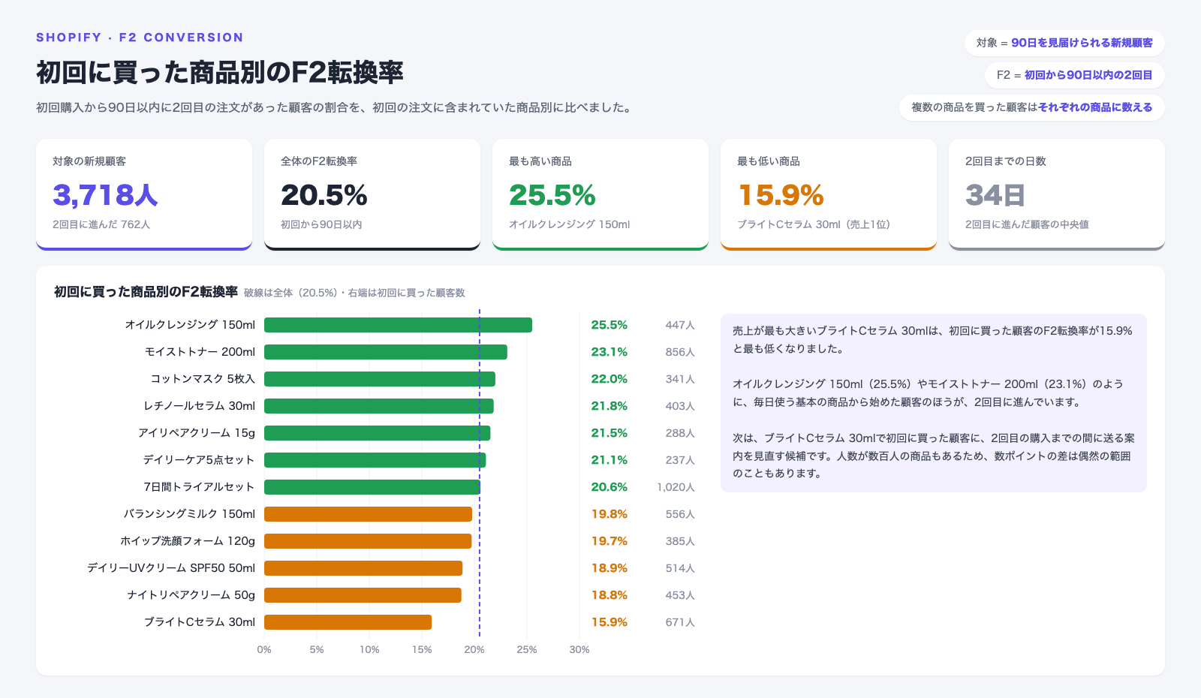Click the モイストトナー 200ml row label

coord(200,352)
